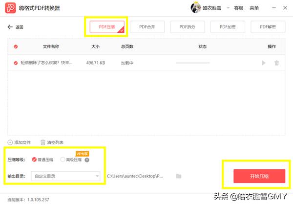The height and width of the screenshot is (206, 293).
Task: Select the 普通压缩 radio option
Action: pos(34,160)
